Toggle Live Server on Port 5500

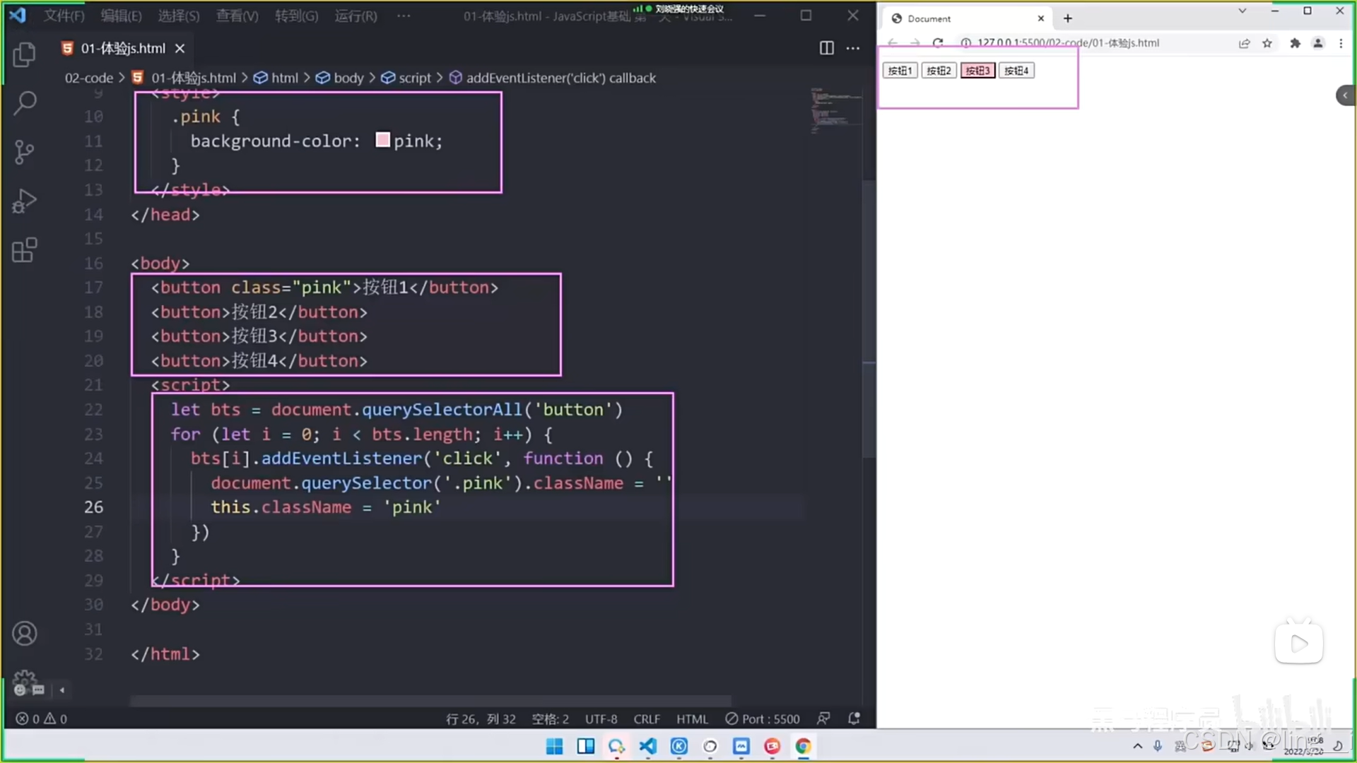tap(763, 718)
